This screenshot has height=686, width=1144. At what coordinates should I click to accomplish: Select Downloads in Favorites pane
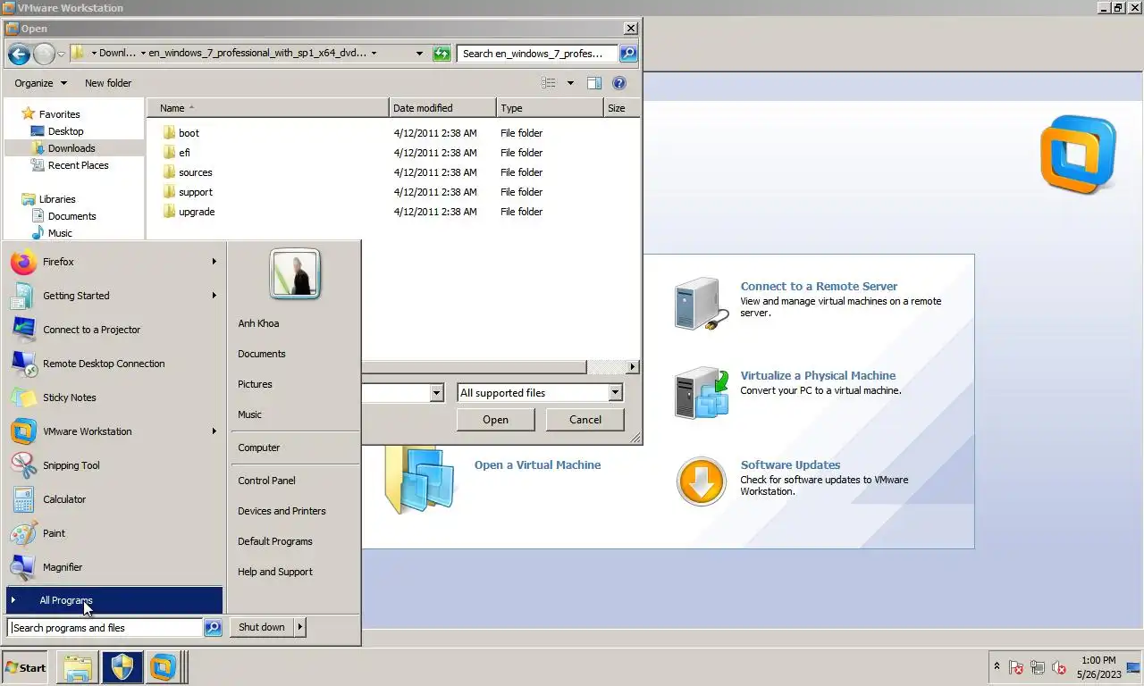71,148
